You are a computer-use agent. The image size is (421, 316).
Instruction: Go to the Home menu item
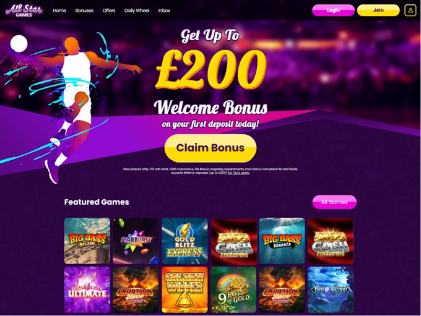[x=59, y=11]
